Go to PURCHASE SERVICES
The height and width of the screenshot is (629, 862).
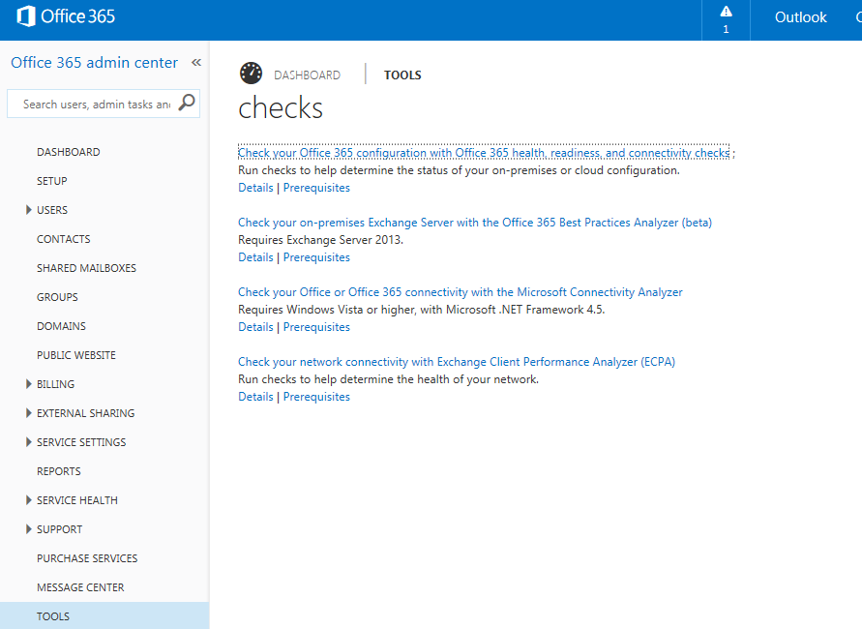click(87, 558)
